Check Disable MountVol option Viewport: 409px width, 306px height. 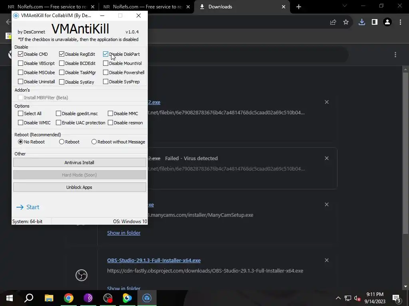coord(105,63)
